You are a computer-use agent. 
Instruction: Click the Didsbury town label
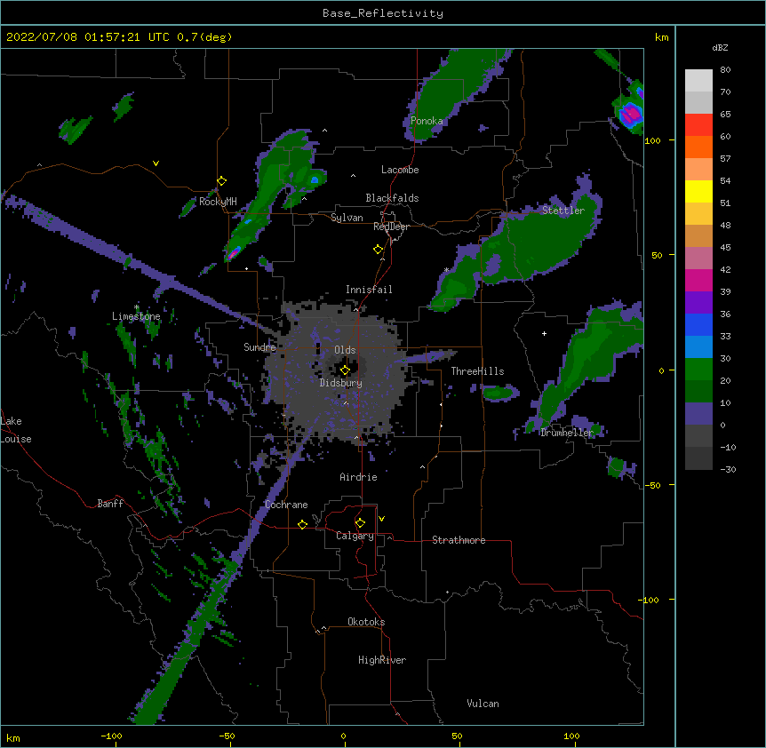tap(340, 383)
